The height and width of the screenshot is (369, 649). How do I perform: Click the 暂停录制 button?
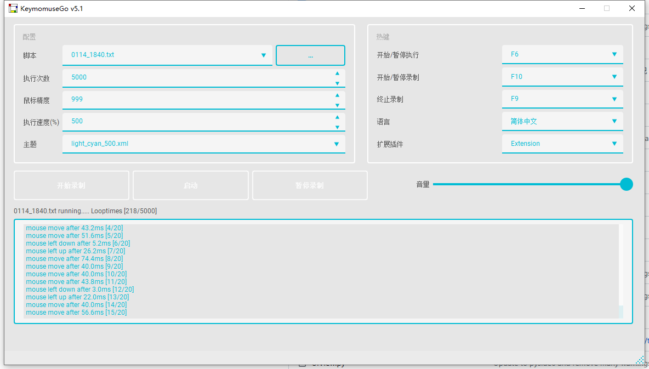tap(310, 185)
